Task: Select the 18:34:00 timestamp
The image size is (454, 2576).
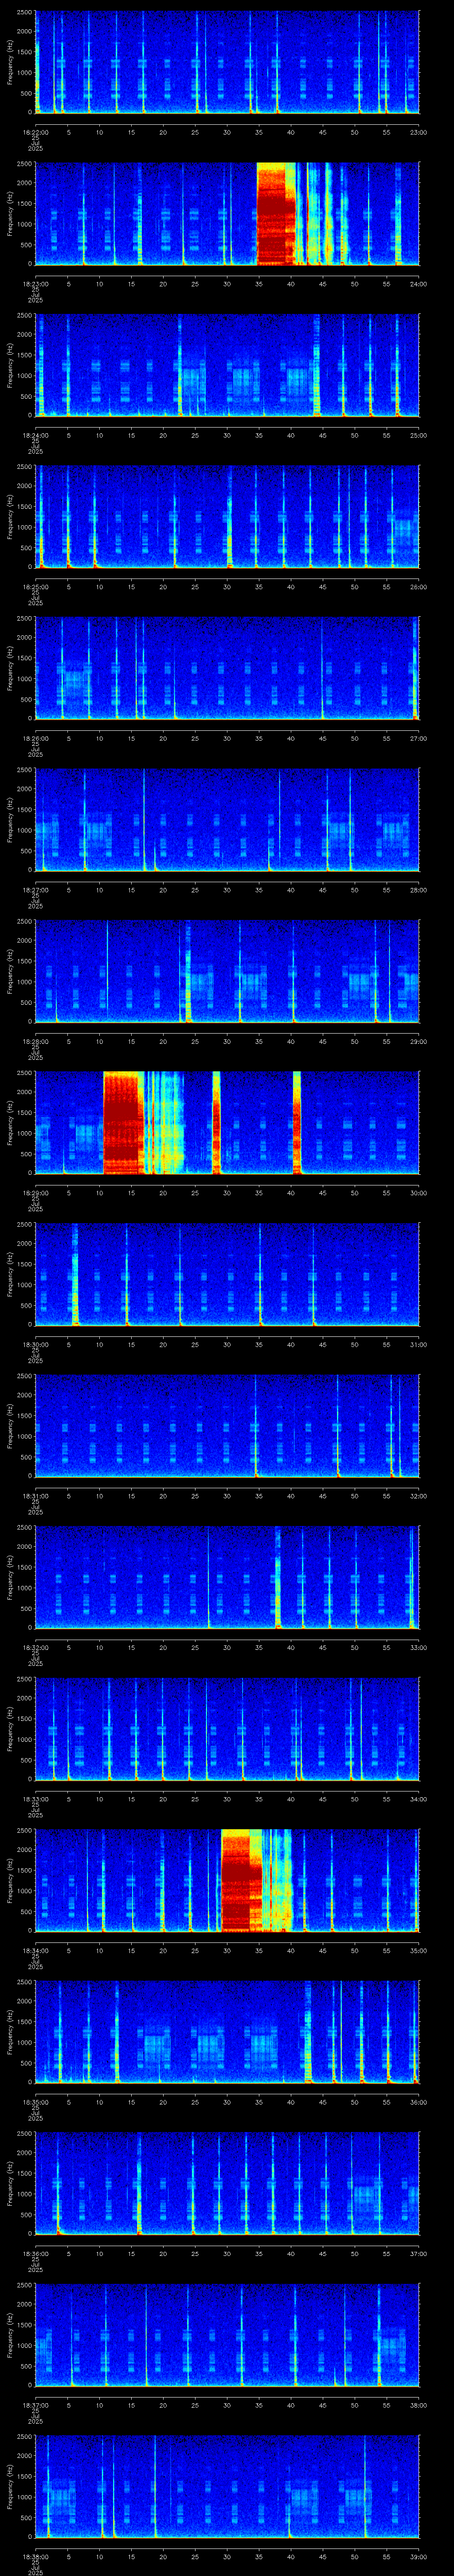Action: tap(35, 1950)
